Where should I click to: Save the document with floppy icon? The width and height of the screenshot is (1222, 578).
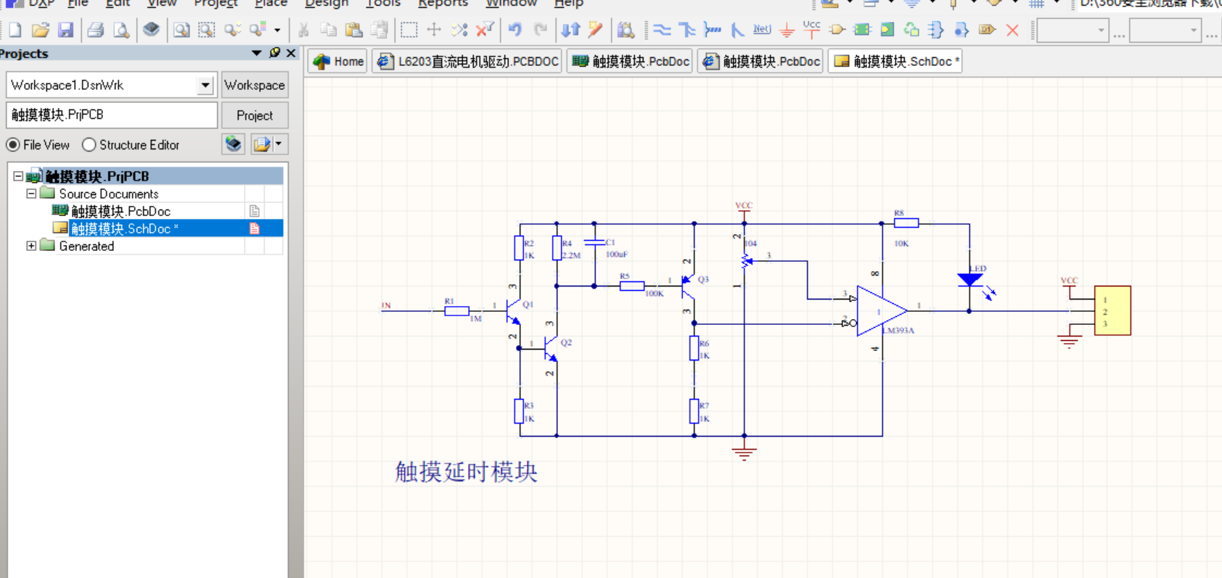[65, 30]
